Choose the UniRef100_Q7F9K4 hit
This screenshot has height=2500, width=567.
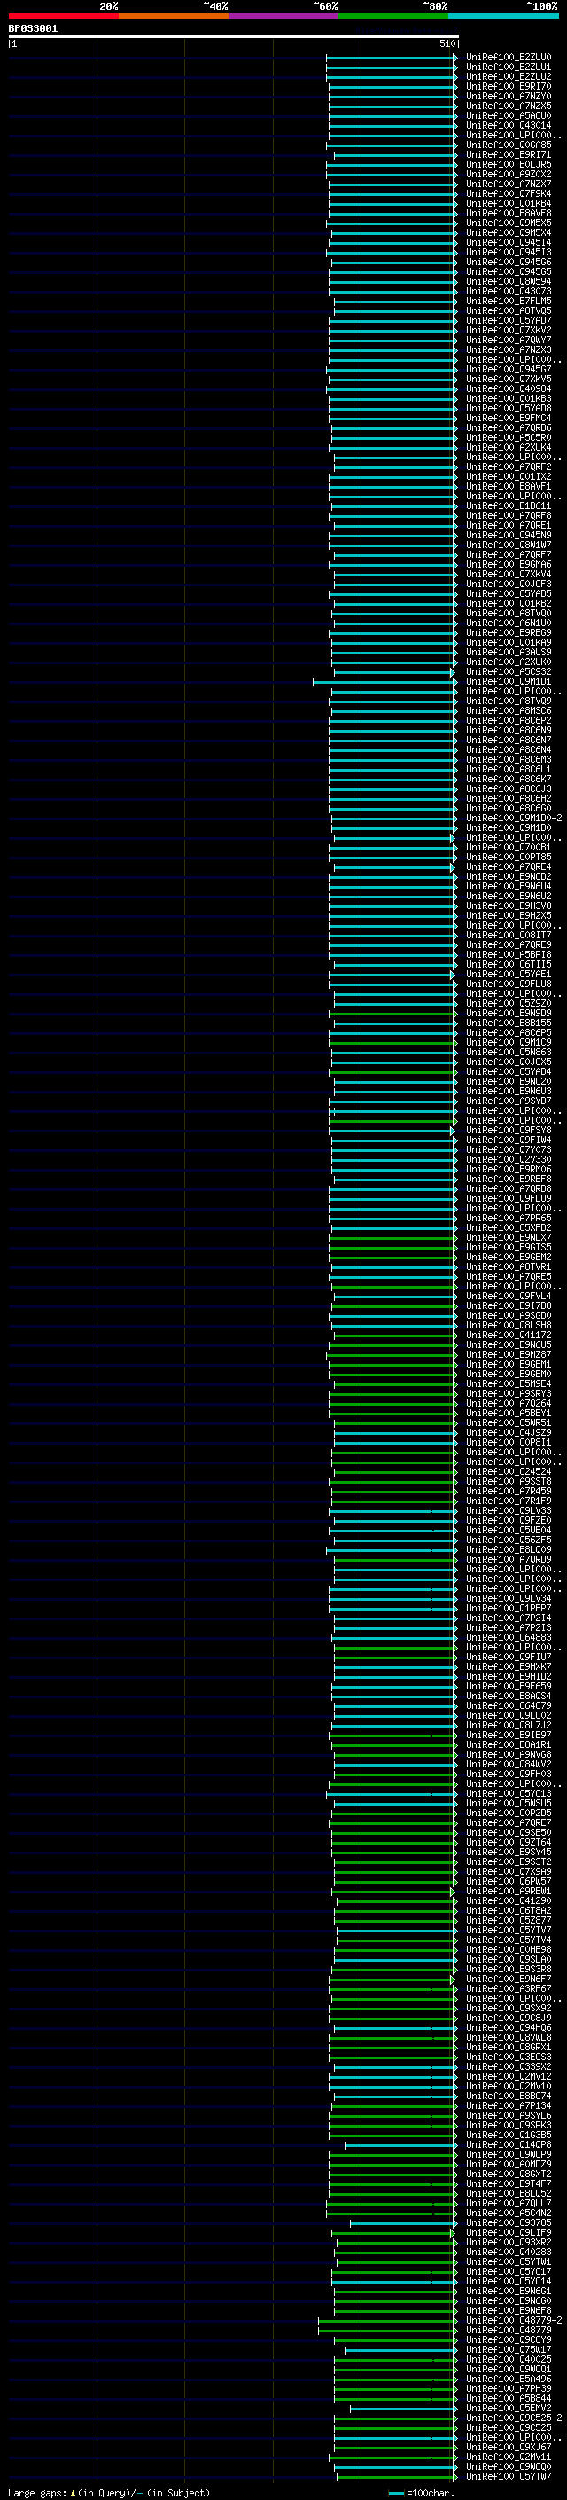[508, 194]
